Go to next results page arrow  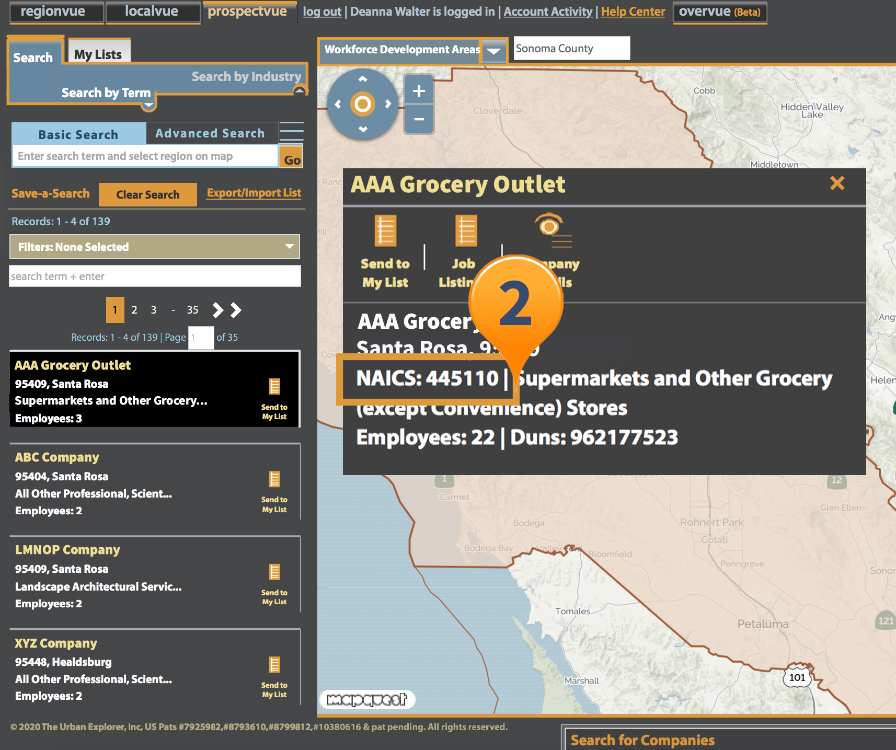coord(217,310)
